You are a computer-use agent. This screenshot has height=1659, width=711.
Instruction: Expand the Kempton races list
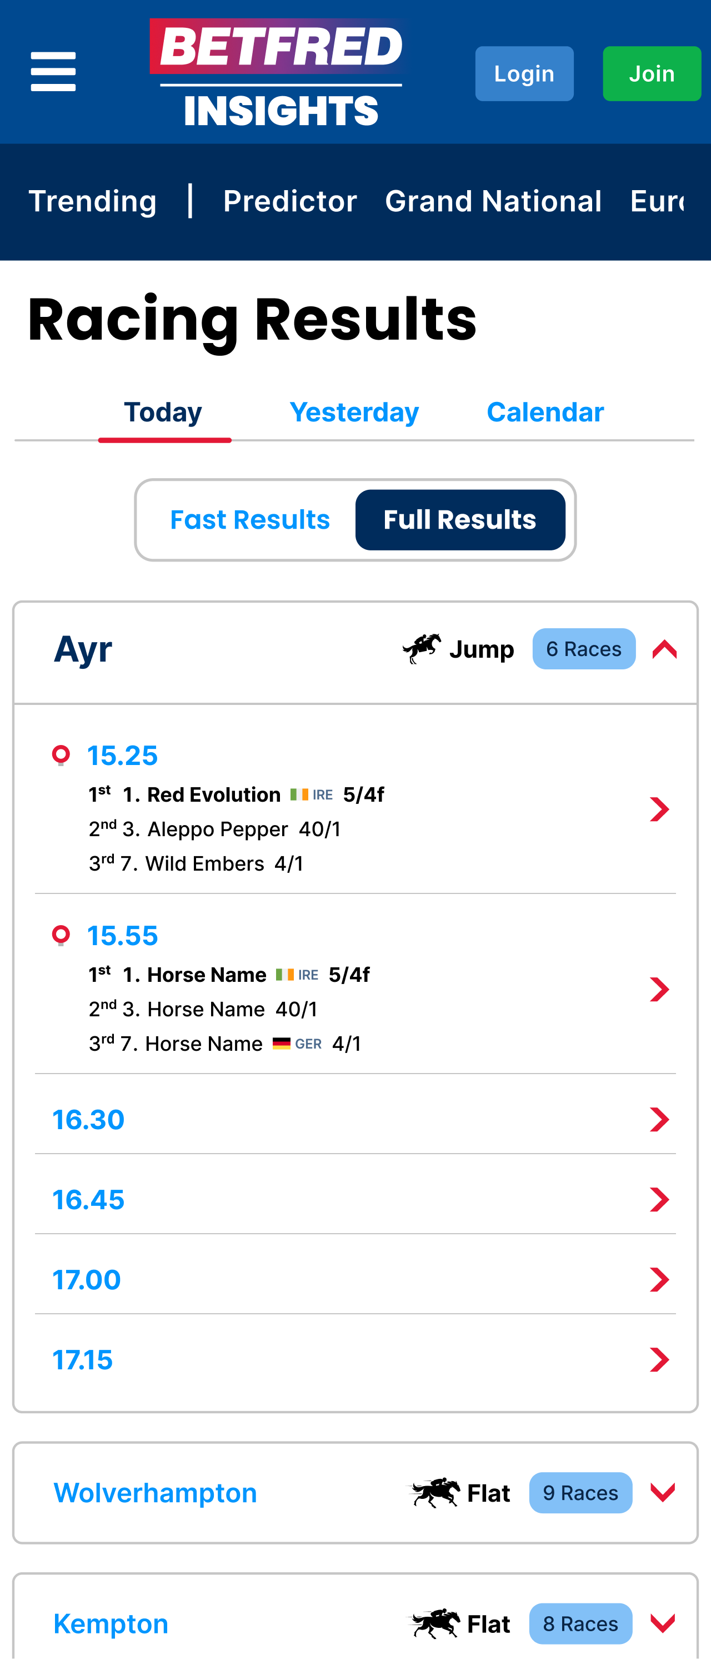(x=663, y=1623)
